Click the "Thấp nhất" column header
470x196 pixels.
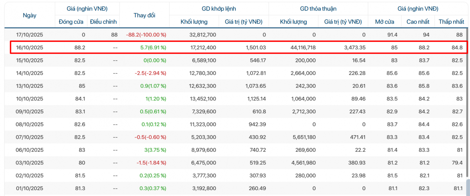click(x=450, y=22)
